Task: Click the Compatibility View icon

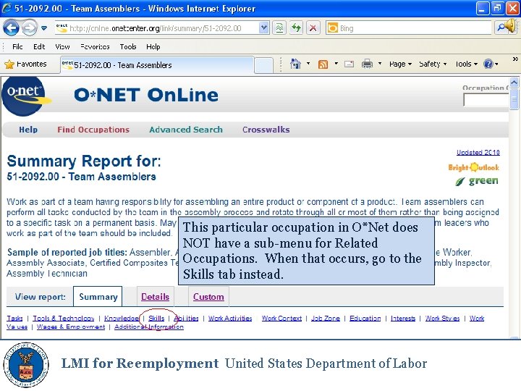Action: [x=279, y=28]
